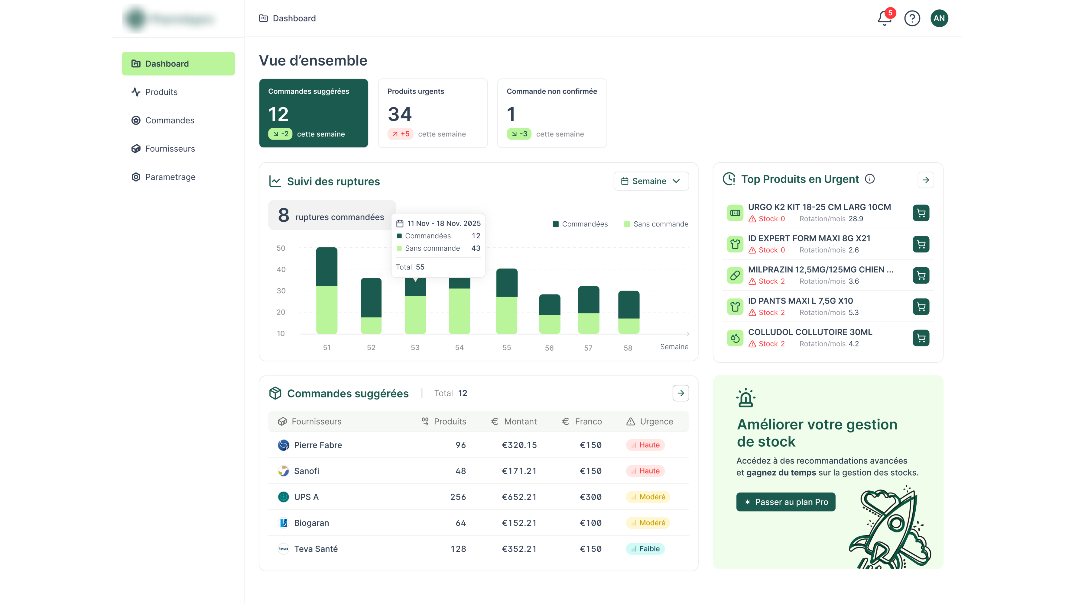Open the AN profile avatar

(x=939, y=18)
